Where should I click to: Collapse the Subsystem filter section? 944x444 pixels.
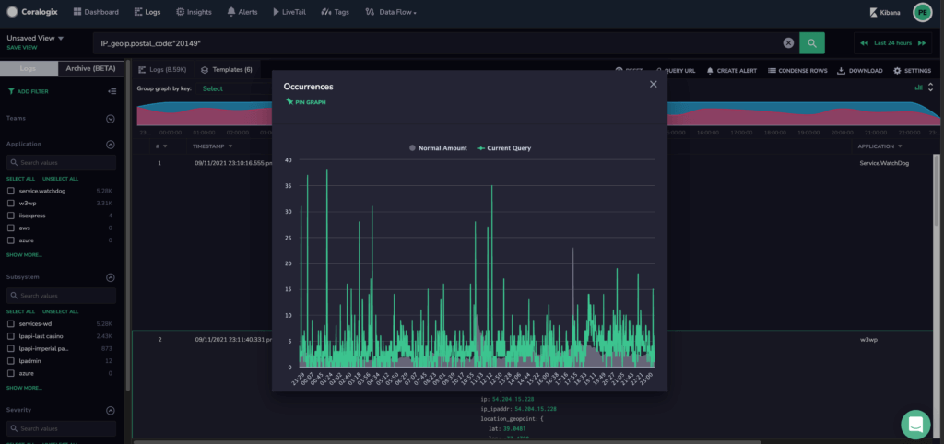tap(111, 277)
